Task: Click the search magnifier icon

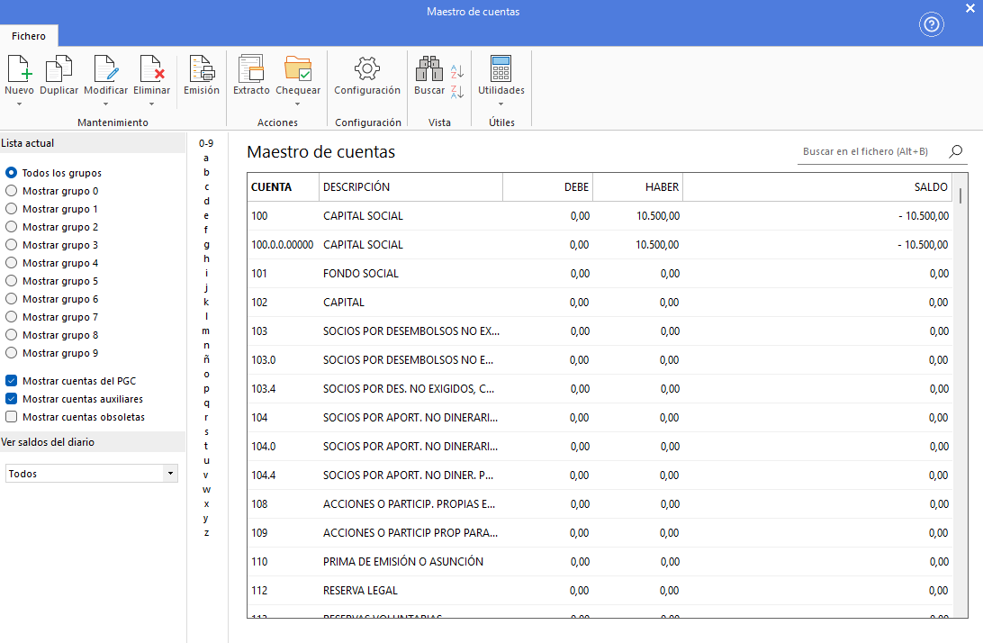Action: (x=955, y=151)
